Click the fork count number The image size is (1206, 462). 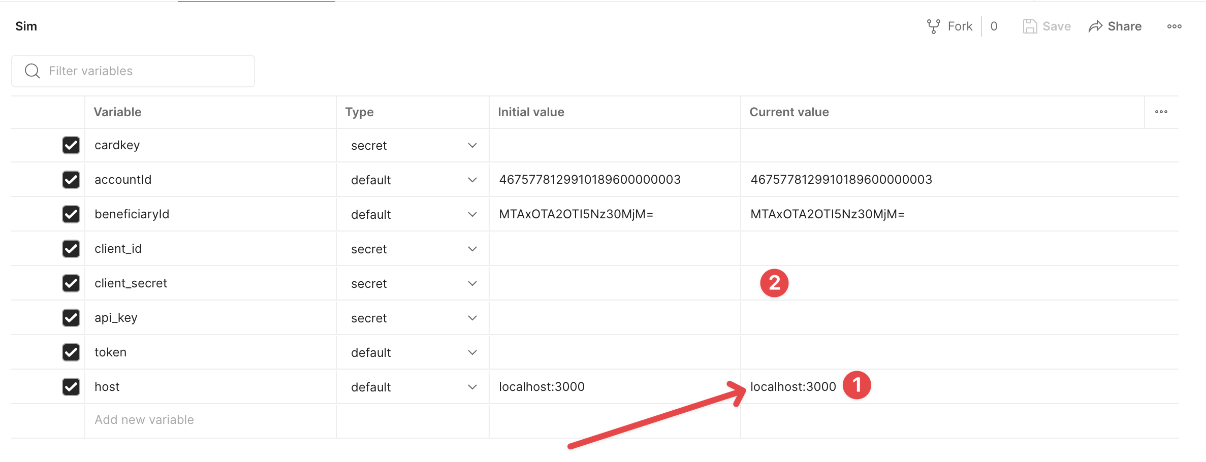tap(994, 26)
